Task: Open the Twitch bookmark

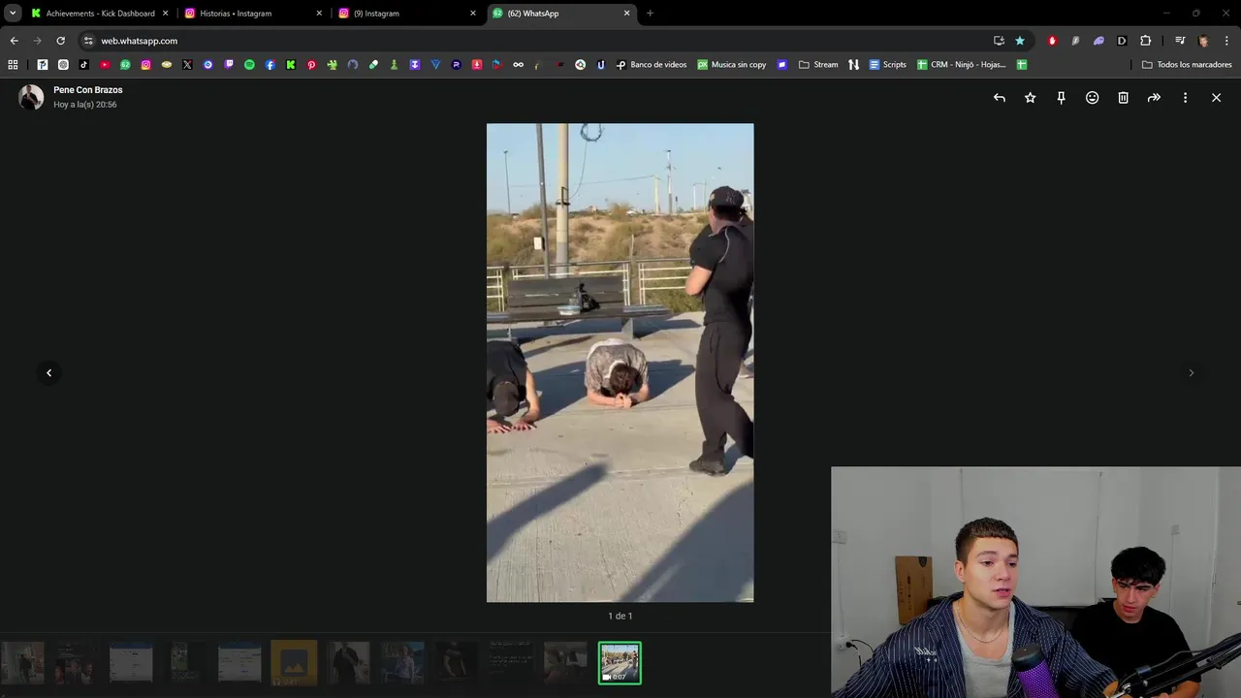Action: coord(229,65)
